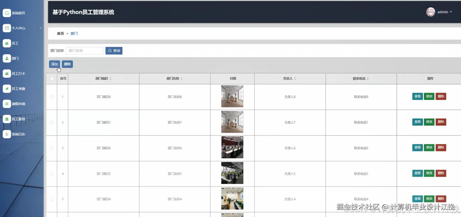This screenshot has height=217, width=461.
Task: Open cover image thumbnail for 部门名称7
Action: (x=232, y=122)
